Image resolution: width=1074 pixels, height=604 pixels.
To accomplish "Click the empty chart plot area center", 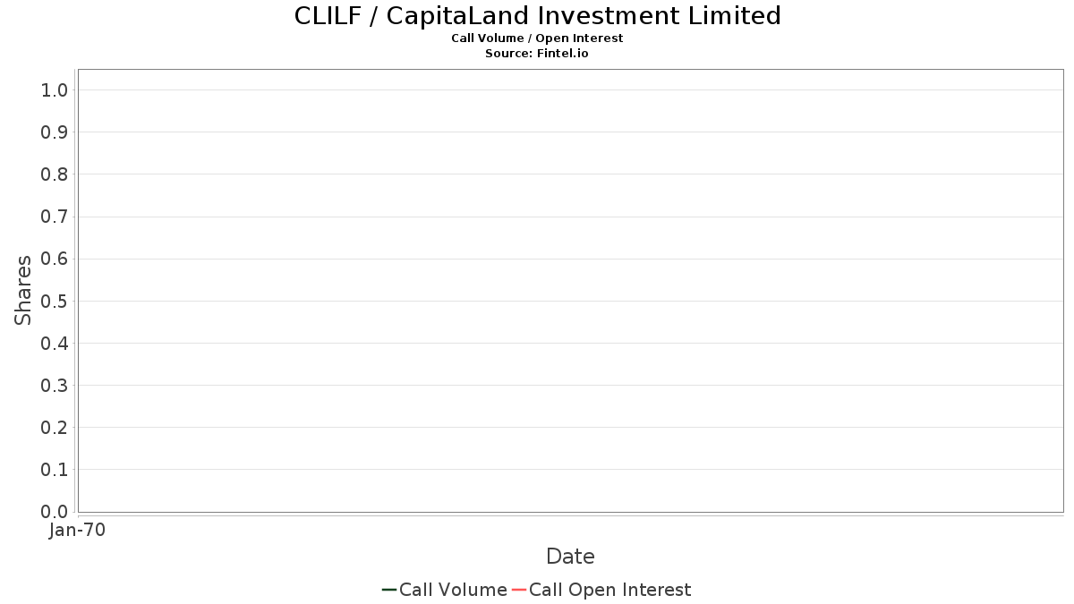I will [x=570, y=291].
